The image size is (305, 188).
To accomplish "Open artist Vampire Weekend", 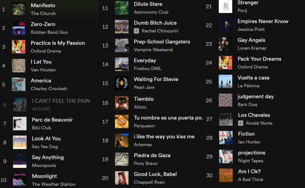I will coord(153,50).
